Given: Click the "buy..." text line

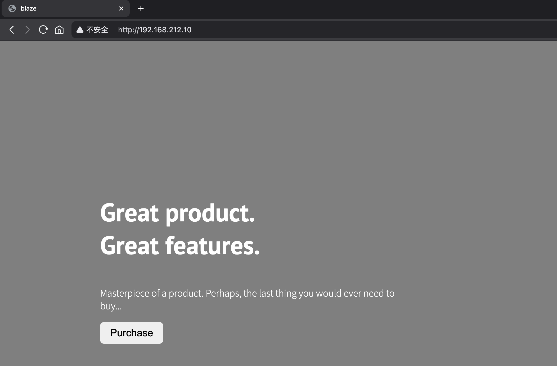Looking at the screenshot, I should [x=111, y=306].
